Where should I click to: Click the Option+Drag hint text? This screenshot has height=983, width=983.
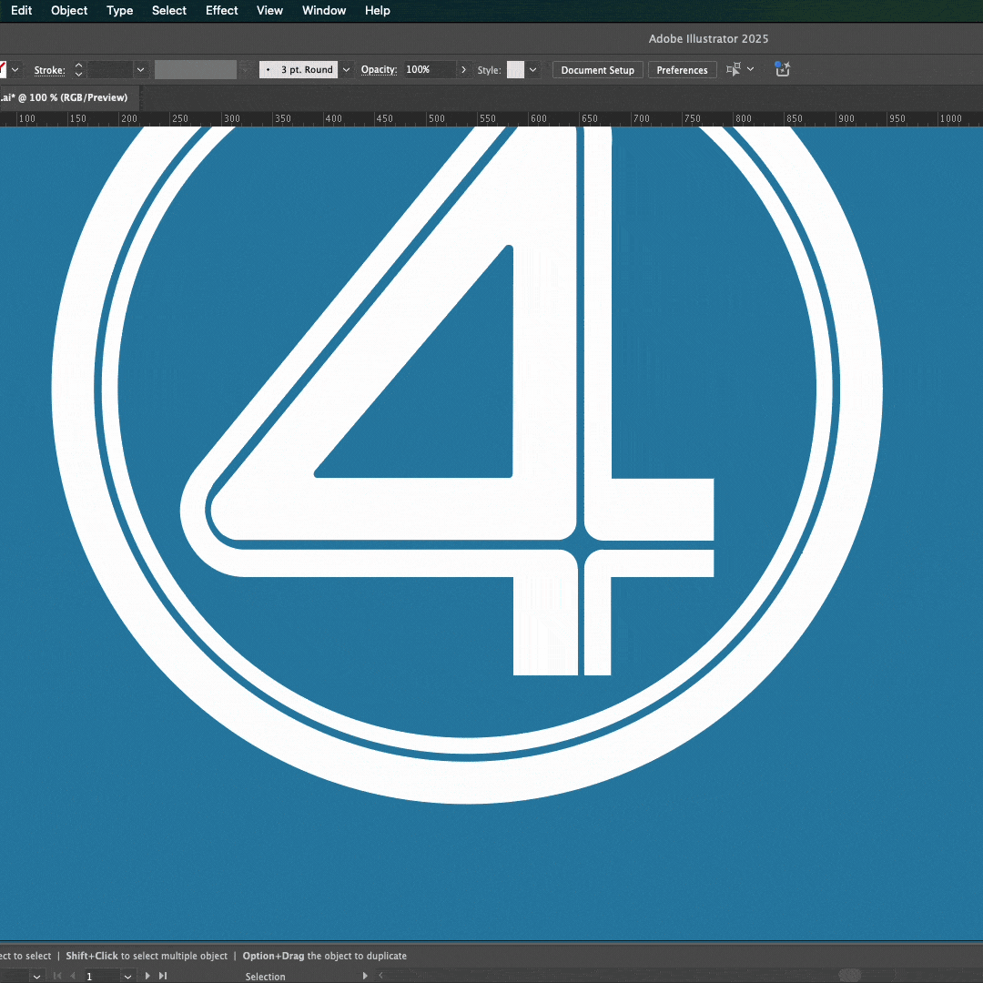click(x=325, y=956)
